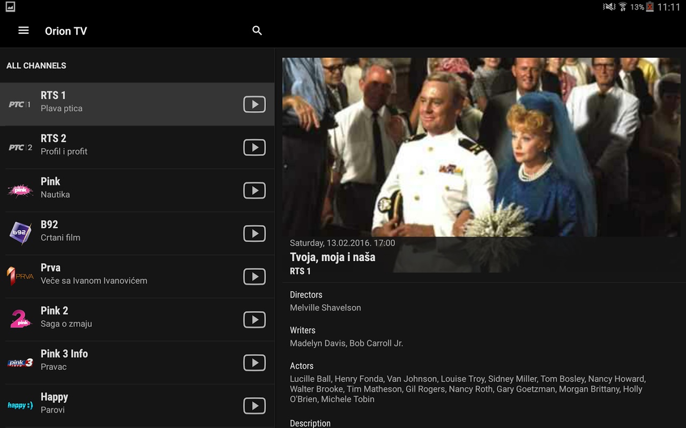Click 'Madelyn Davis, Bob Carroll Jr.' text
Screen dimensions: 686x428
pyautogui.click(x=346, y=343)
